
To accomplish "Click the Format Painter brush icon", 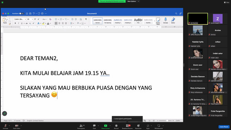I will pyautogui.click(x=10, y=24).
